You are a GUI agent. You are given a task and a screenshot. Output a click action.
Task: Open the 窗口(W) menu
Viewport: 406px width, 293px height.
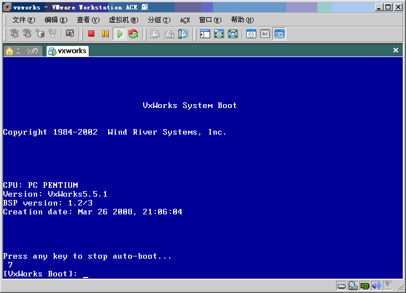click(x=210, y=20)
